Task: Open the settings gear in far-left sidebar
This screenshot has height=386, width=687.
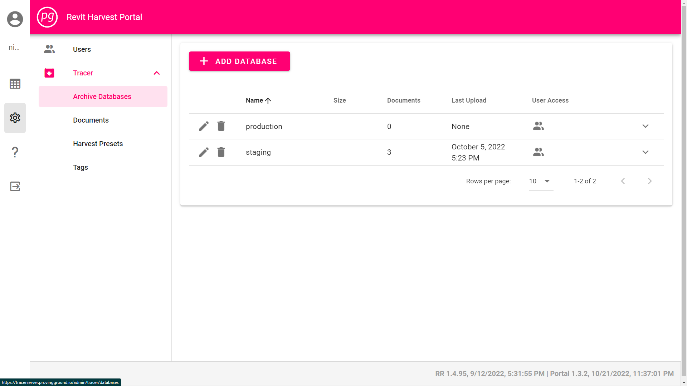Action: pyautogui.click(x=15, y=118)
